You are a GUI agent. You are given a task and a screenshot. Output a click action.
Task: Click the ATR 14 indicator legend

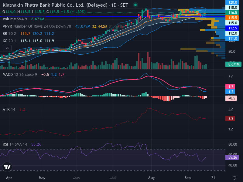(x=9, y=110)
